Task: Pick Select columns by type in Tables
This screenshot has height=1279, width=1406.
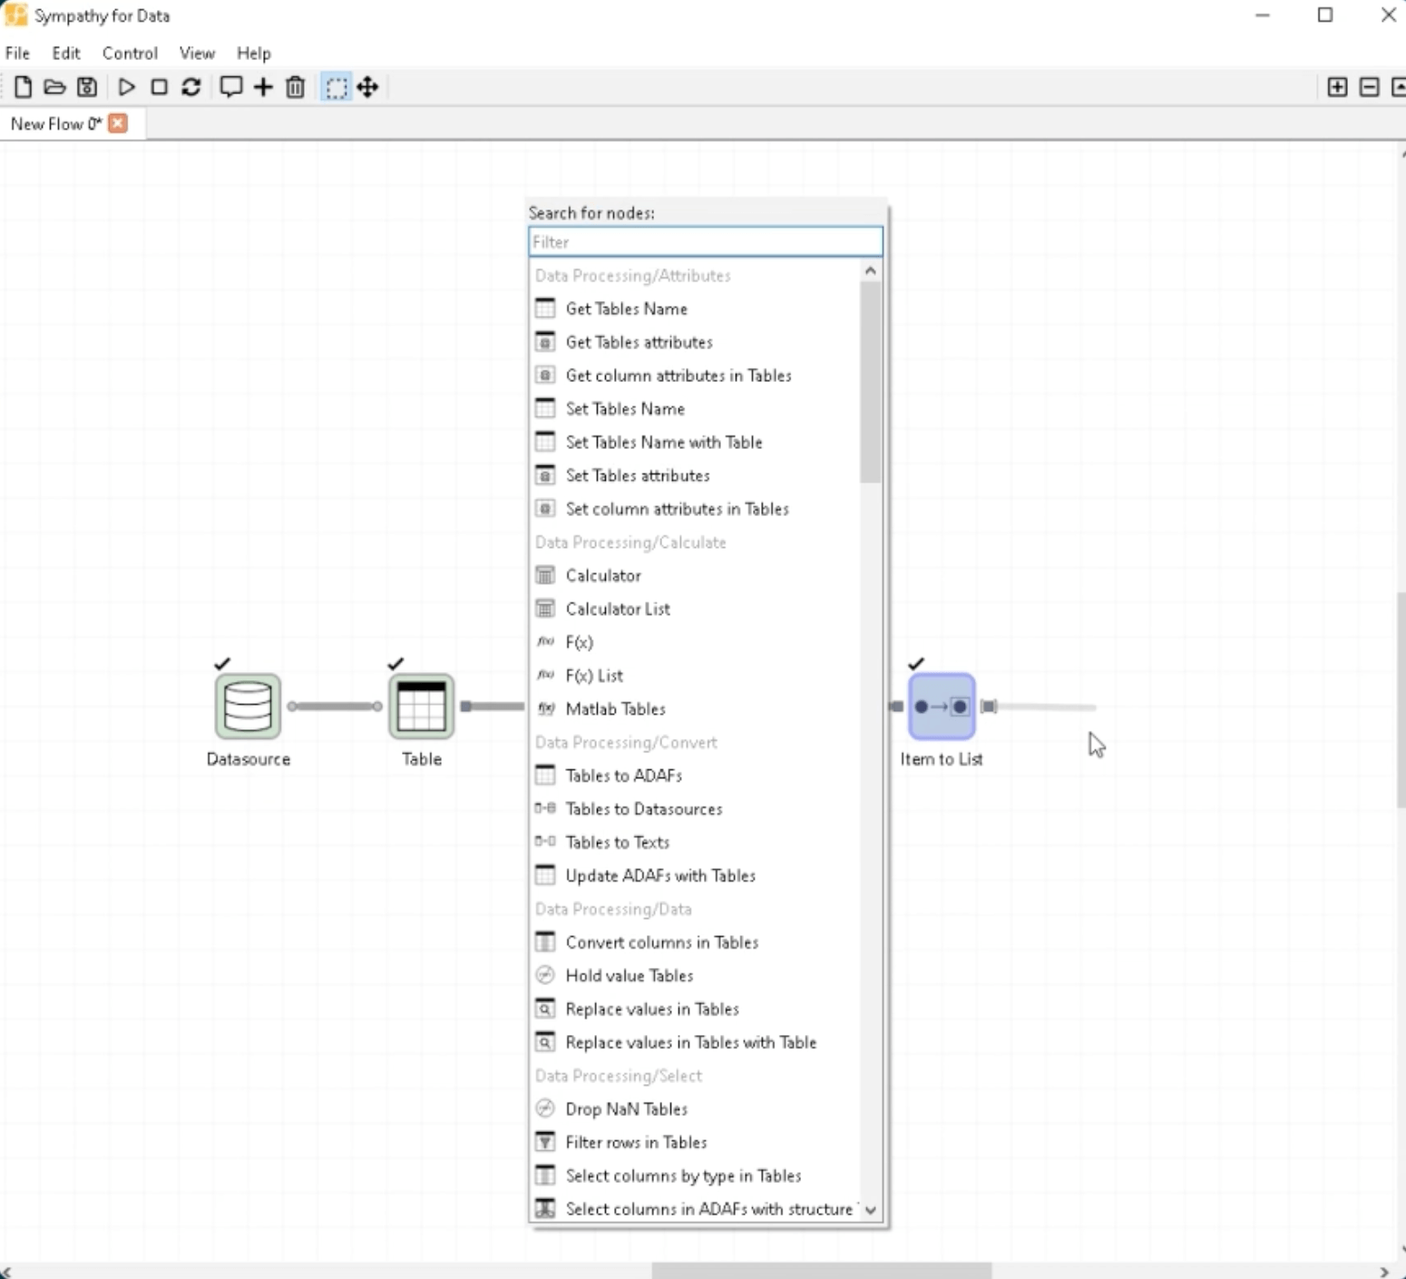Action: [x=695, y=1176]
